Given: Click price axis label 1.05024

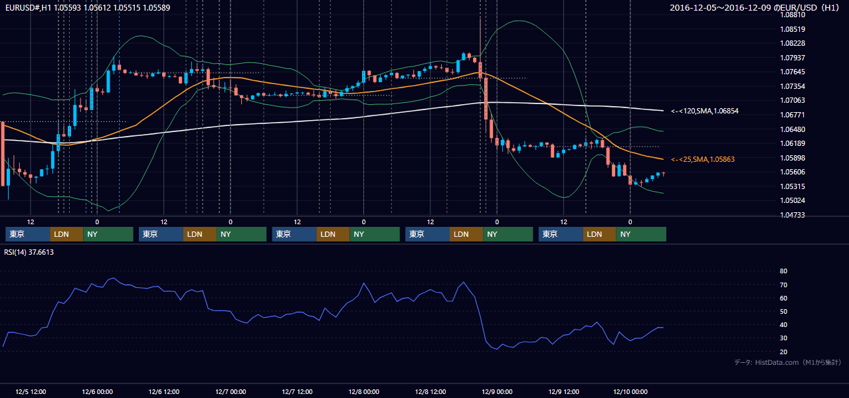Looking at the screenshot, I should pos(793,200).
